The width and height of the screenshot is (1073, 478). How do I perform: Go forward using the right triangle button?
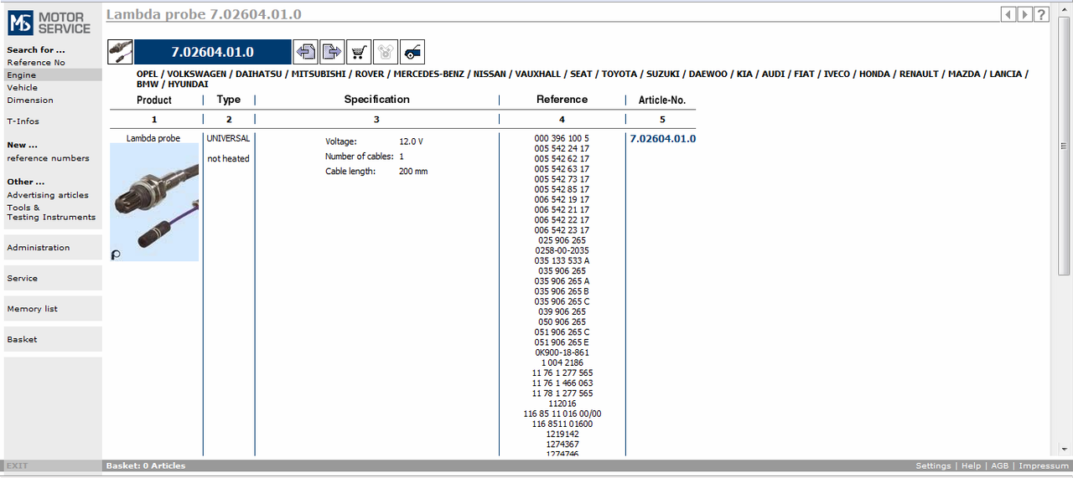1024,14
